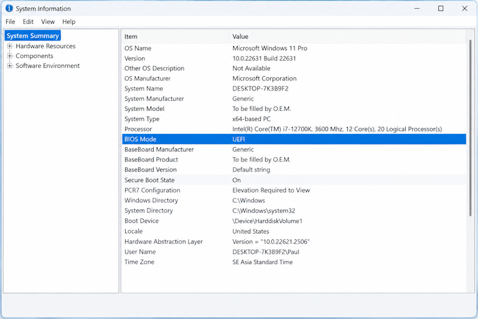The height and width of the screenshot is (319, 478).
Task: Click the System Information title bar icon
Action: [9, 8]
